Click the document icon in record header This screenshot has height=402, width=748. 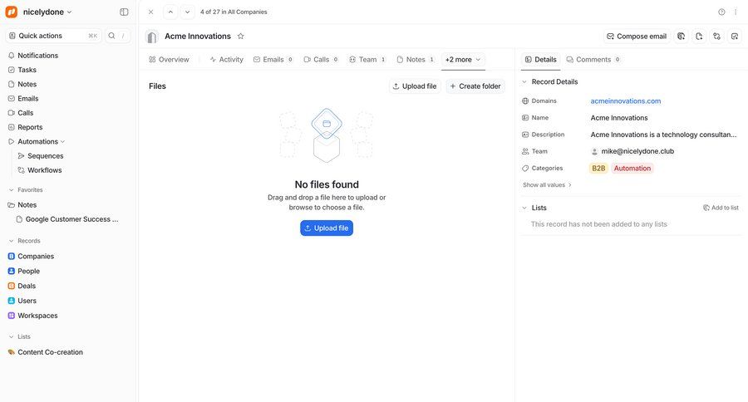point(699,37)
